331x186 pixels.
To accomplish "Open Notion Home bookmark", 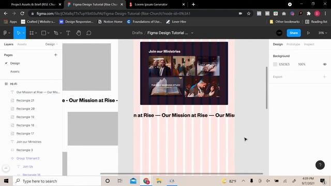I will coord(110,22).
